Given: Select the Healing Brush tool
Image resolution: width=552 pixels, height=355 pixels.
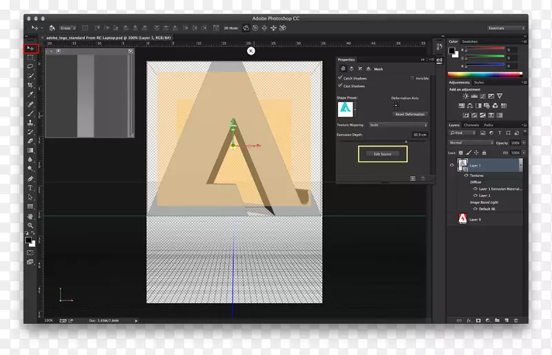Looking at the screenshot, I should coord(30,104).
